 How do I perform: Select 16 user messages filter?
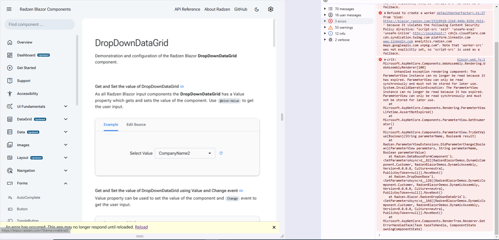[348, 15]
